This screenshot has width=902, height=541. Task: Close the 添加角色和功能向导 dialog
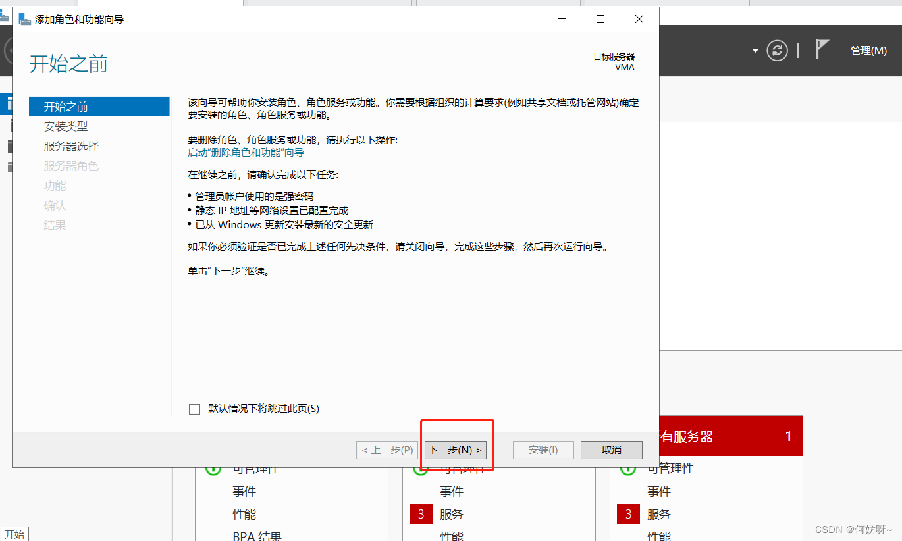639,19
